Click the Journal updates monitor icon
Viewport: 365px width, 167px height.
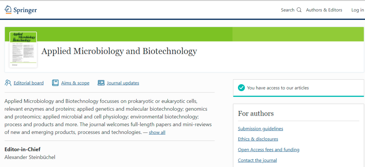pos(101,83)
